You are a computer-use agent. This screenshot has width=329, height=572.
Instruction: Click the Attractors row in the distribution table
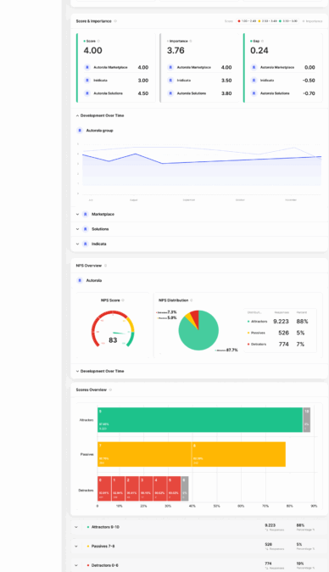point(280,322)
